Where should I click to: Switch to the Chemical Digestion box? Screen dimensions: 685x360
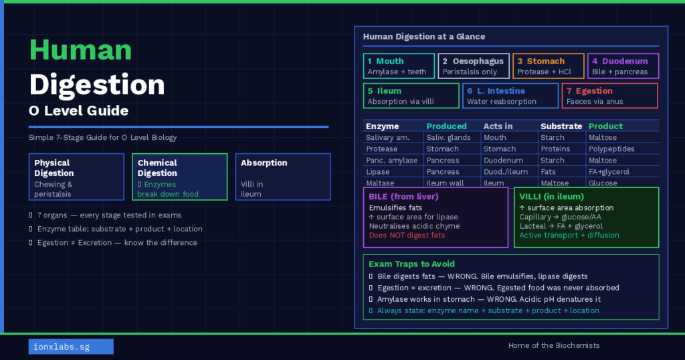pos(180,177)
